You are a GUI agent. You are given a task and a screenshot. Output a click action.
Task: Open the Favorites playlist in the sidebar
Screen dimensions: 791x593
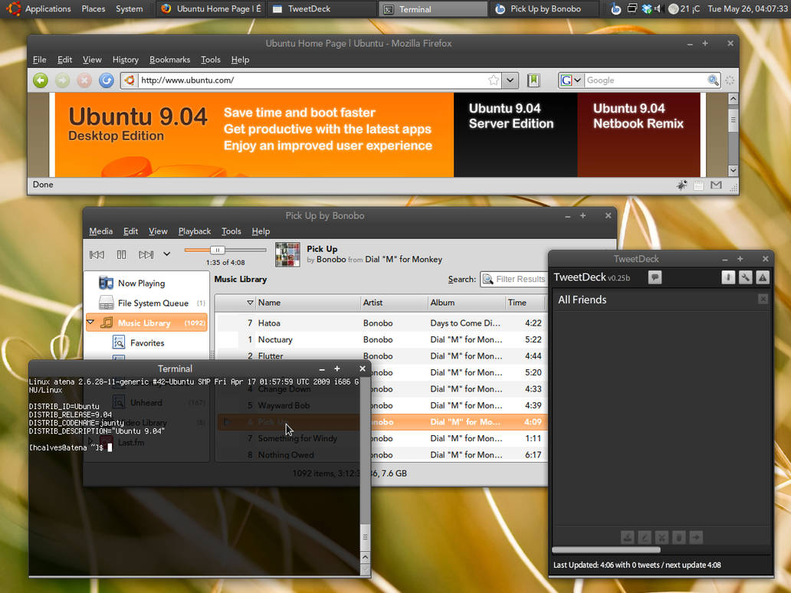point(147,343)
